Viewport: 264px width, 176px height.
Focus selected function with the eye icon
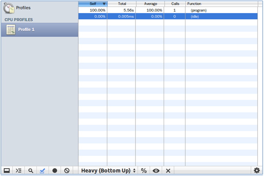click(156, 170)
